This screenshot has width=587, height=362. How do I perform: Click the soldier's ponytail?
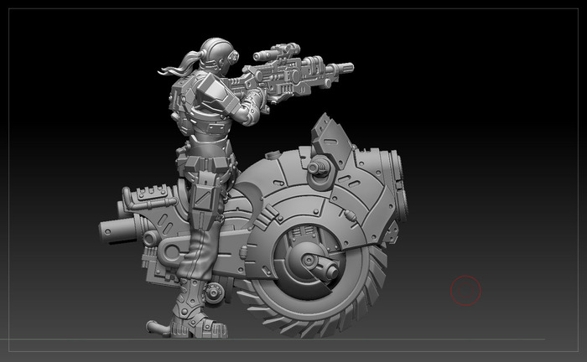click(182, 65)
